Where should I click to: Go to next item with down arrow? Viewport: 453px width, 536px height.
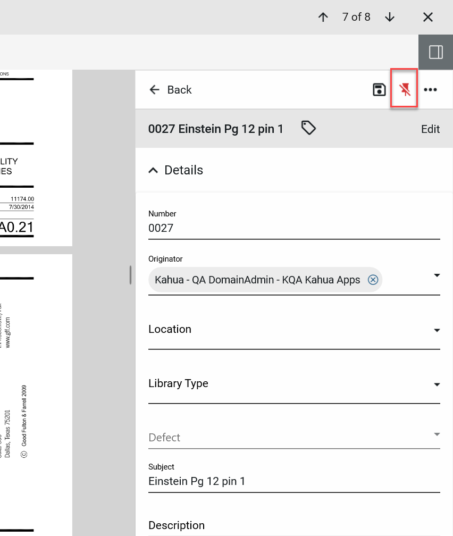click(390, 17)
